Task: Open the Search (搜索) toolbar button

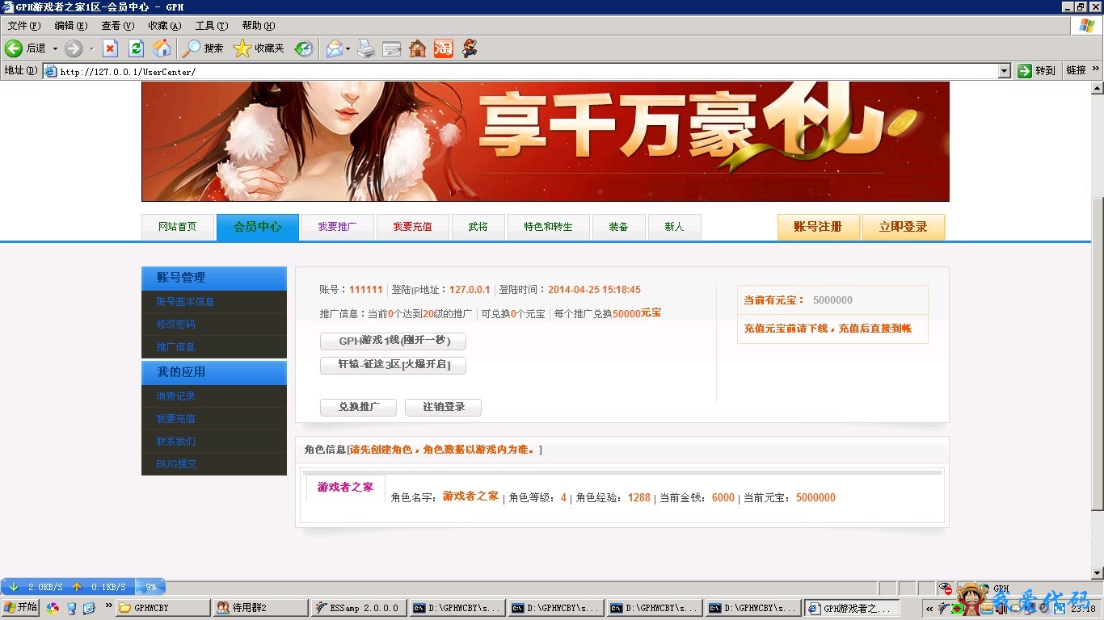Action: point(203,48)
